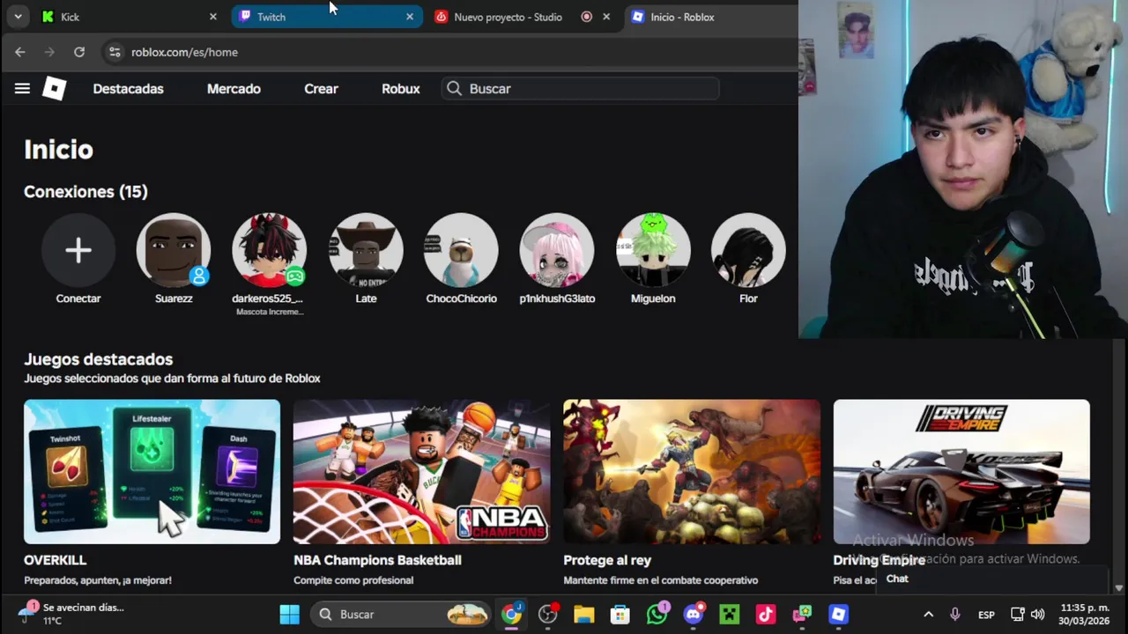Open the Roblox hamburger menu

[x=22, y=88]
